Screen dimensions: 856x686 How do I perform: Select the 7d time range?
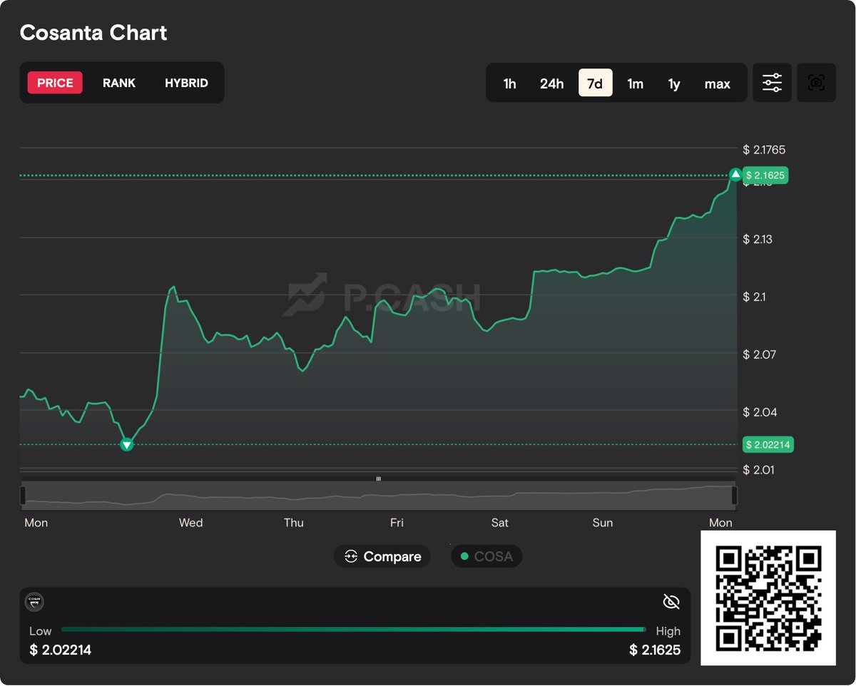[595, 83]
